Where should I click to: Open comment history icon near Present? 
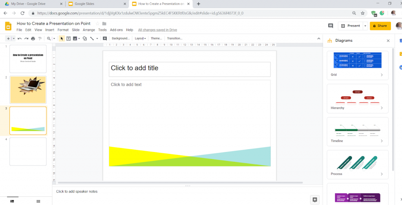[331, 26]
